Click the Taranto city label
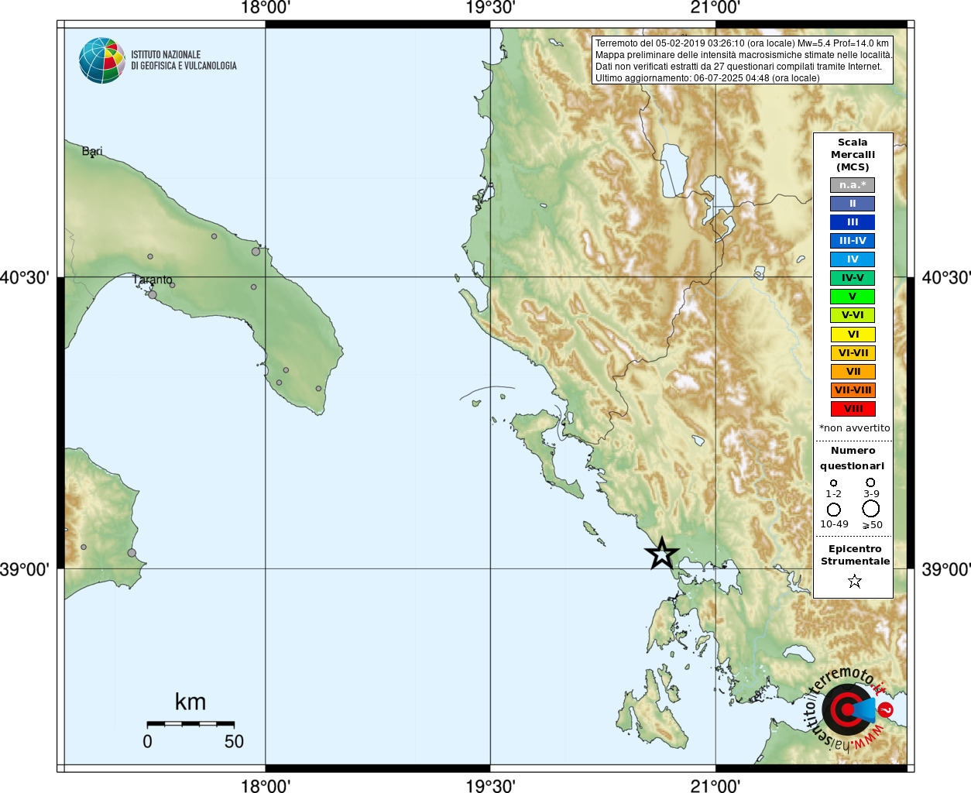Screen dimensions: 971x793 (x=153, y=280)
